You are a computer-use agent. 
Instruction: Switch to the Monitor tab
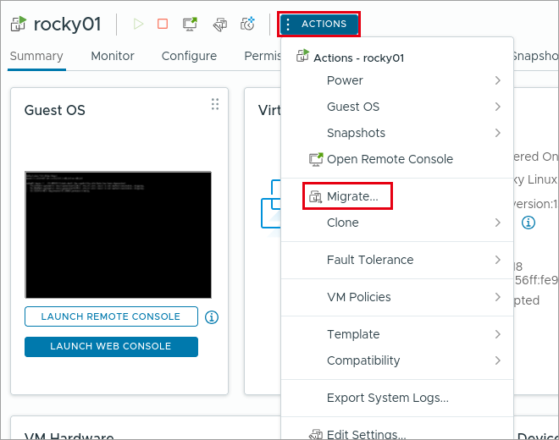coord(113,56)
